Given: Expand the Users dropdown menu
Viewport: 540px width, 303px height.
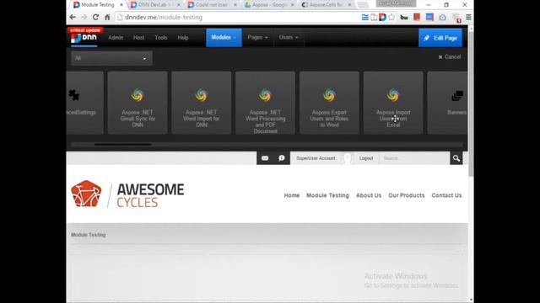Looking at the screenshot, I should point(289,37).
